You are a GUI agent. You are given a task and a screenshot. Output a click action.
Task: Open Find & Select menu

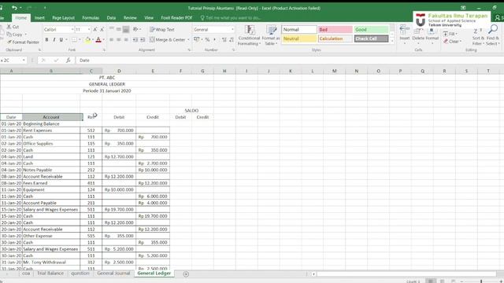[x=492, y=35]
